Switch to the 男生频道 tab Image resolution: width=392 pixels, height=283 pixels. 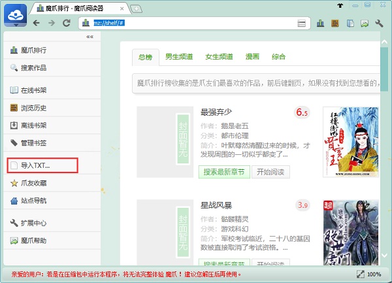tap(178, 57)
